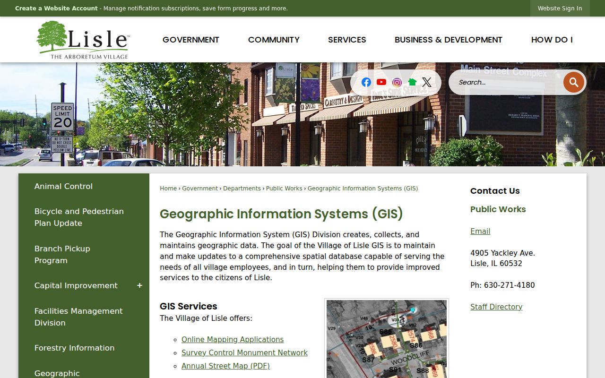Open Bicycle and Pedestrian Plan Update

pyautogui.click(x=84, y=217)
